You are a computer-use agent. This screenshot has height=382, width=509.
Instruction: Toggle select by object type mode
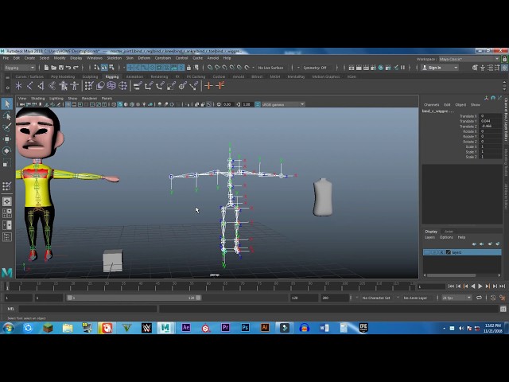[104, 68]
